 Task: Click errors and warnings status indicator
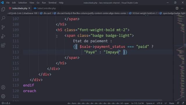point(6,103)
